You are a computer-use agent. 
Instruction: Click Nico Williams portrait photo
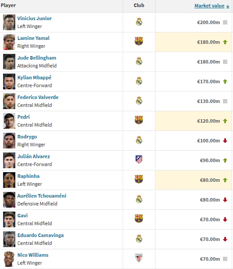coord(9,259)
